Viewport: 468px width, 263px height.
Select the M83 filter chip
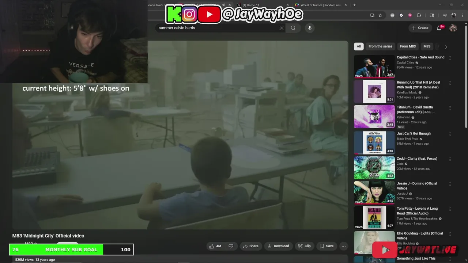pos(427,46)
